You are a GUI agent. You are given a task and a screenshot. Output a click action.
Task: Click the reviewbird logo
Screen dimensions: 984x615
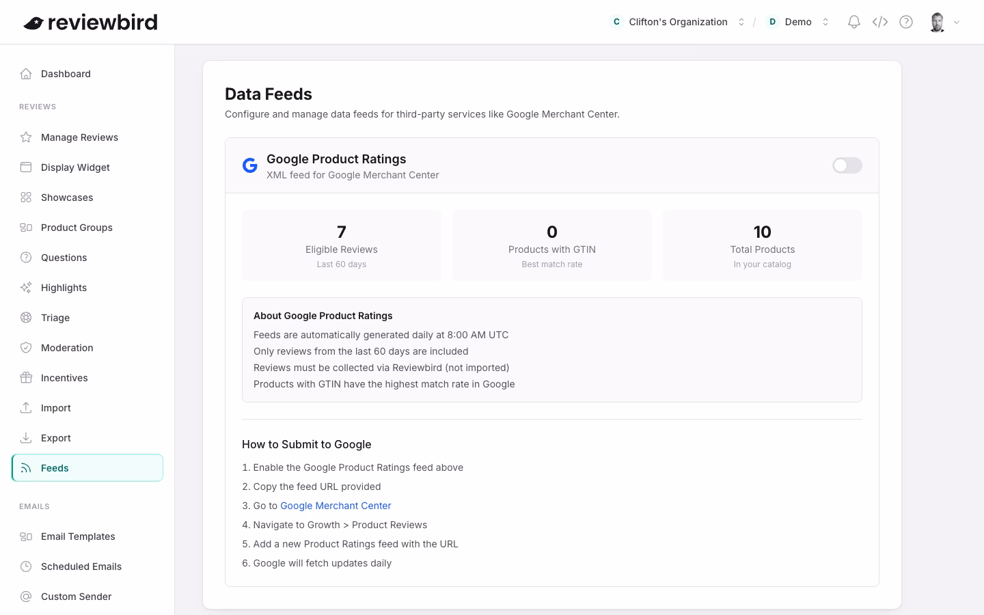click(x=90, y=23)
